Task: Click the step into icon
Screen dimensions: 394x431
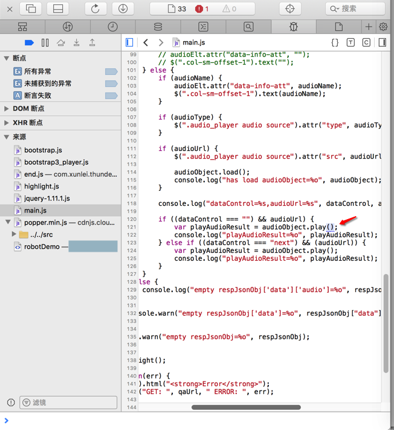Action: [x=76, y=42]
